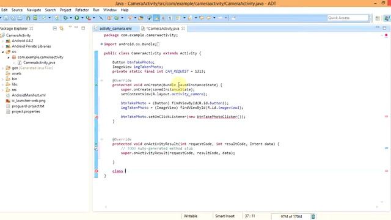Close the Package Explorer view
391x220 pixels.
pyautogui.click(x=31, y=29)
